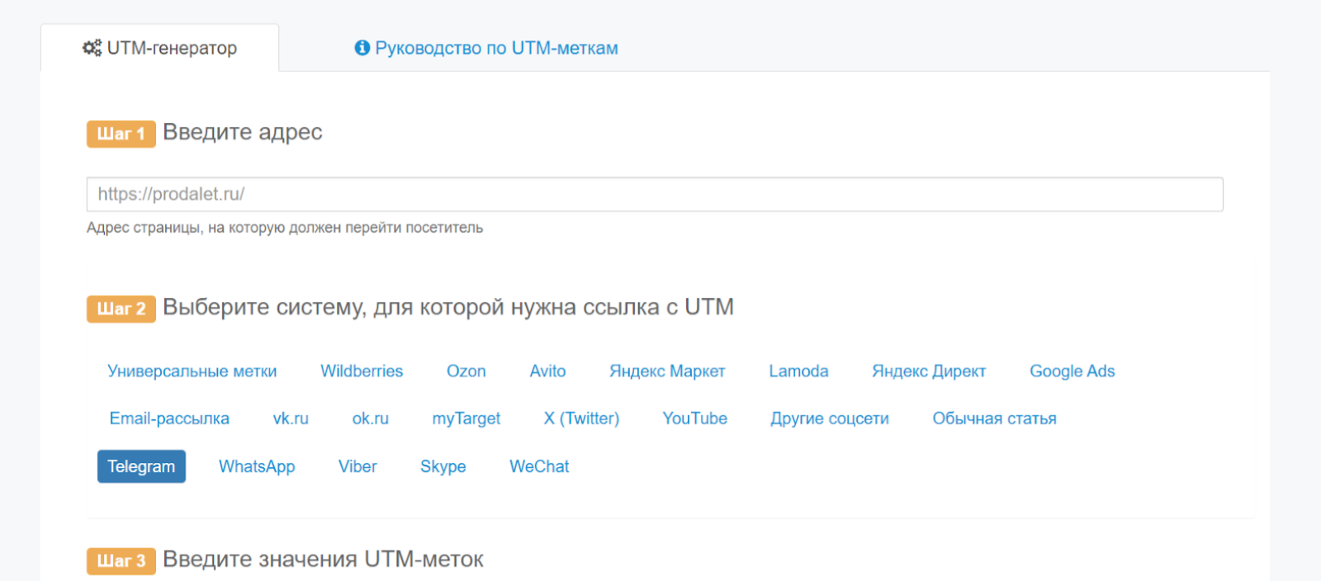Open the UTM-генератор tab
This screenshot has width=1321, height=581.
[x=159, y=48]
